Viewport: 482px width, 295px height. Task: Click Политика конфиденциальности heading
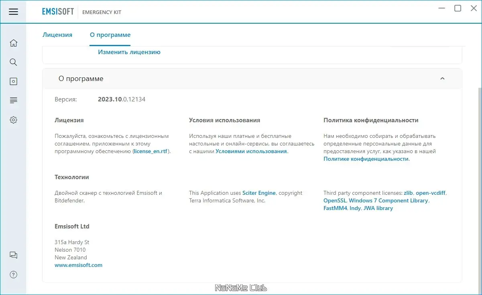pos(371,120)
